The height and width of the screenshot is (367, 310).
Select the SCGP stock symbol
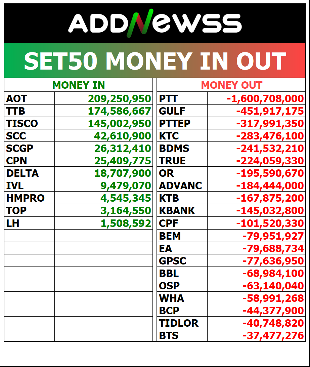click(20, 149)
